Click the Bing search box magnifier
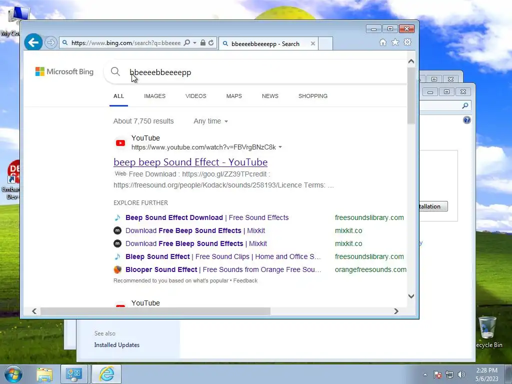 115,71
